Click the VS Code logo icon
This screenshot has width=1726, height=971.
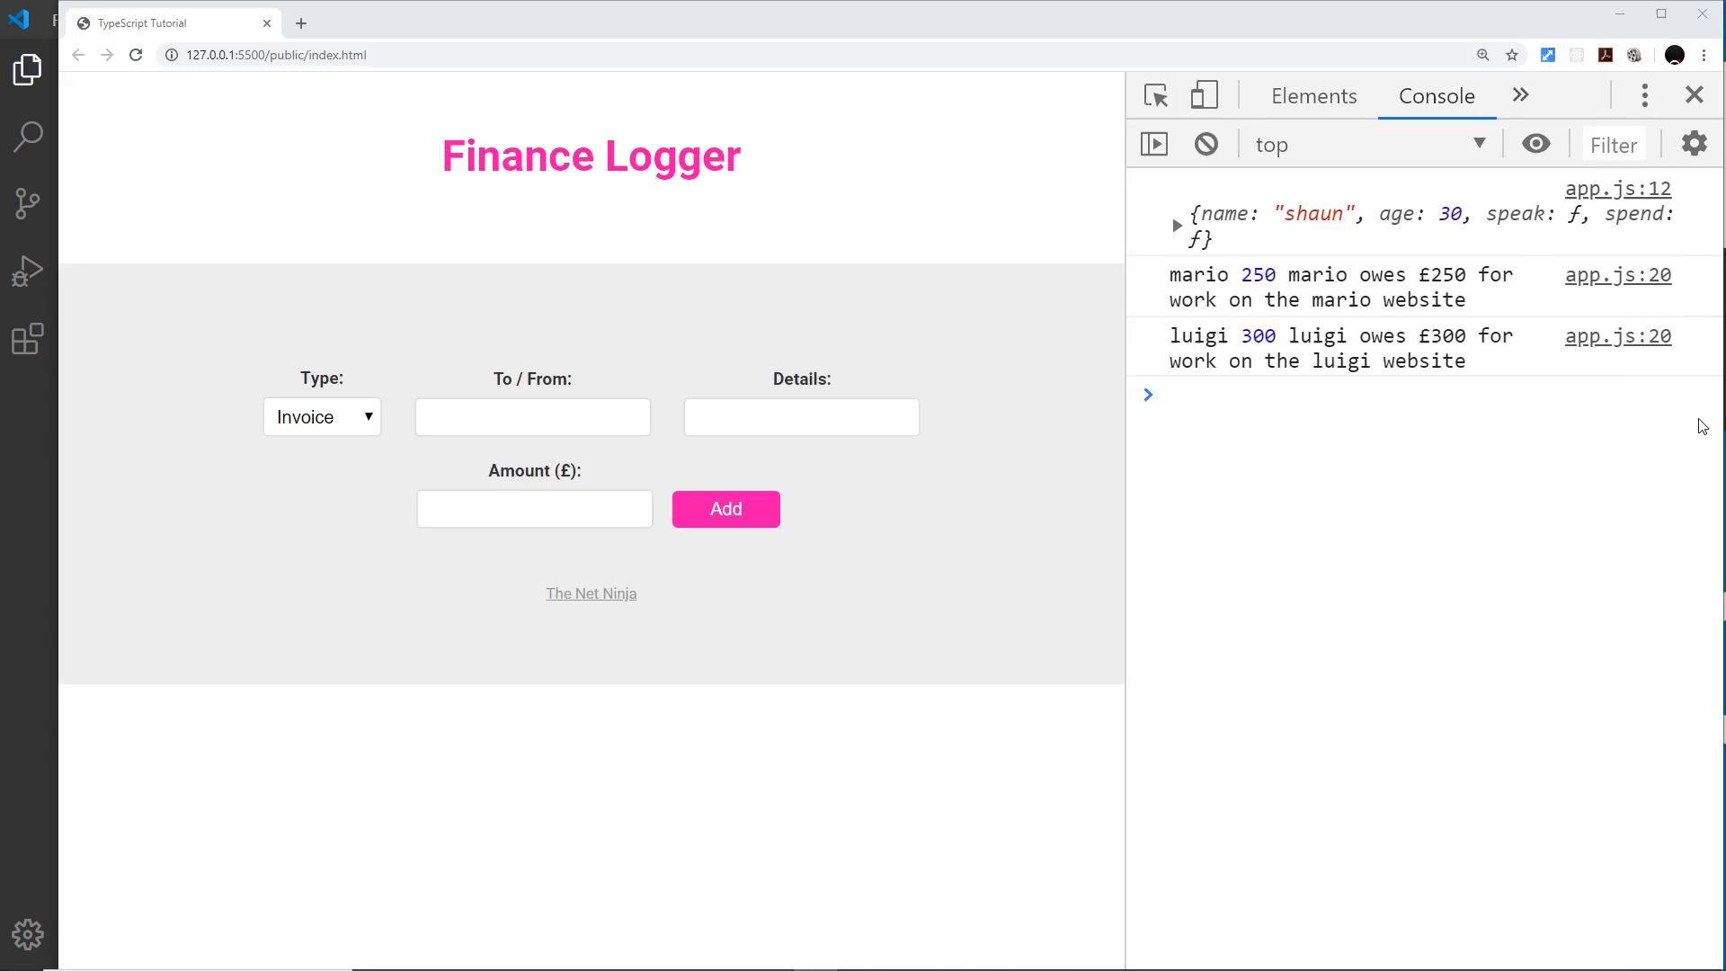click(x=19, y=18)
